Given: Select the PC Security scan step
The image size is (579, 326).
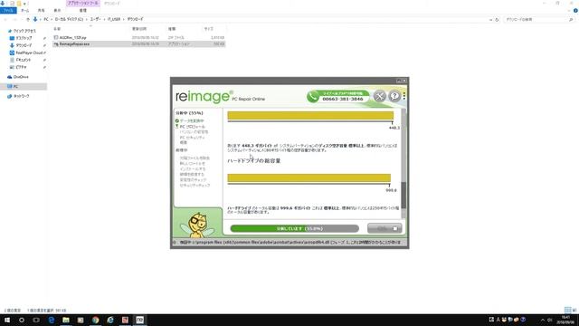Looking at the screenshot, I should (x=192, y=138).
